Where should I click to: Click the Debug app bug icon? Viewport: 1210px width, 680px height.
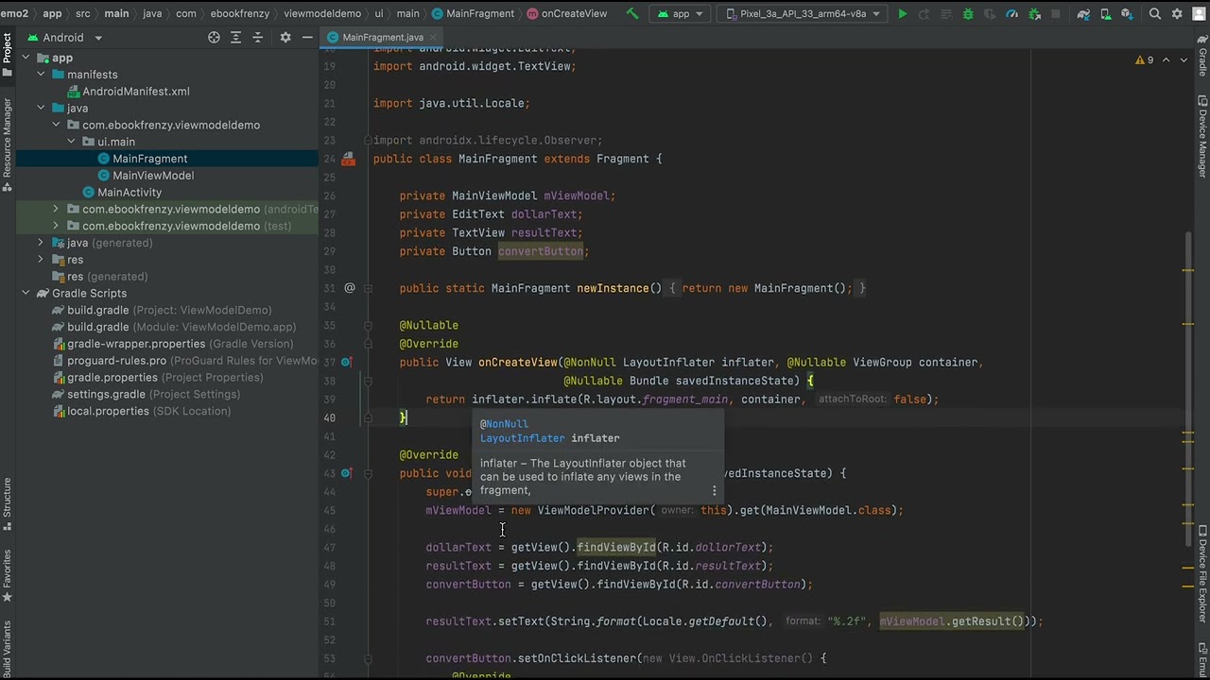point(968,14)
